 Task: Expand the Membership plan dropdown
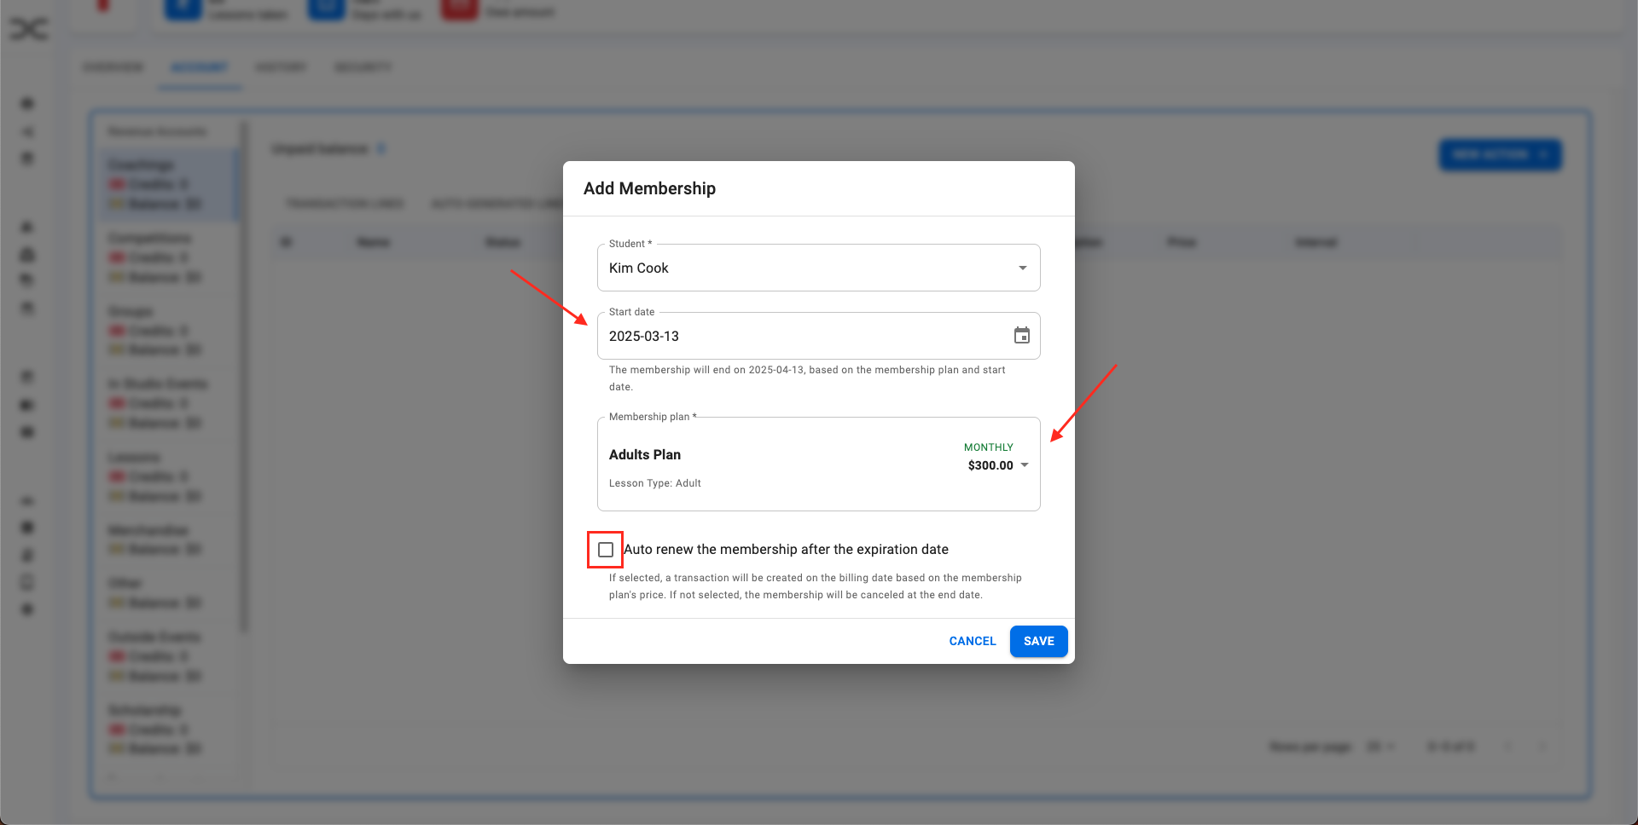coord(1024,465)
